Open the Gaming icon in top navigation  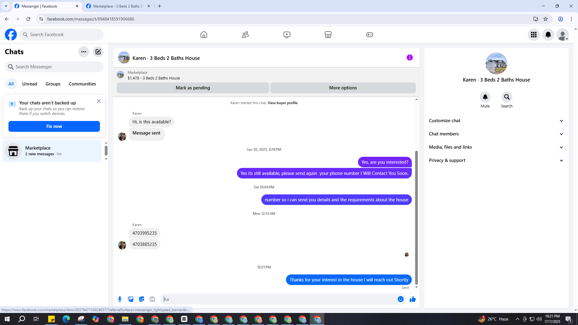[x=370, y=35]
